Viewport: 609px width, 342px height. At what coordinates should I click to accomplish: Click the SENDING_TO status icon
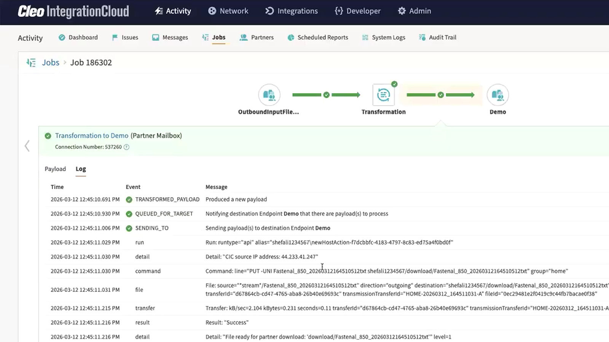tap(129, 228)
